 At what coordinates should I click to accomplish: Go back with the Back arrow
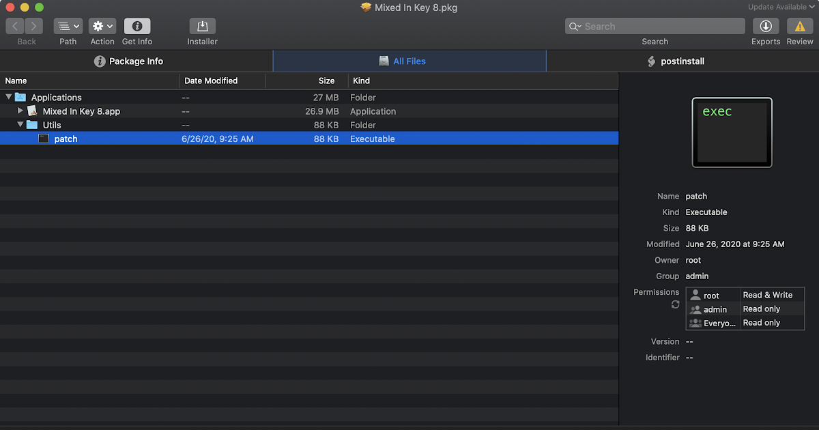click(x=15, y=27)
